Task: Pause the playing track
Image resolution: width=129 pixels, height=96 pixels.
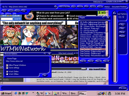Action: pyautogui.click(x=122, y=32)
